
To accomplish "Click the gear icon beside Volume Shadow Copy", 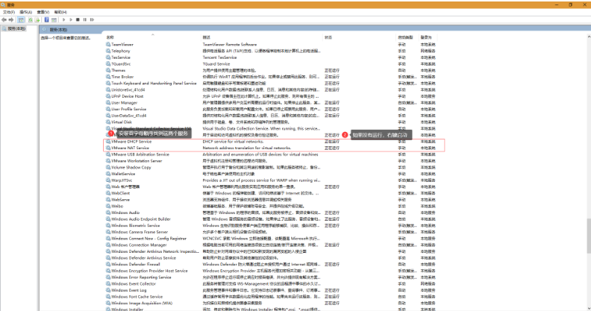I will pyautogui.click(x=108, y=167).
